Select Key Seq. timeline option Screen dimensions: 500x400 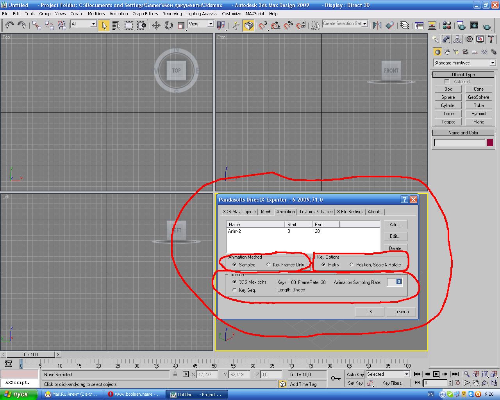[234, 290]
